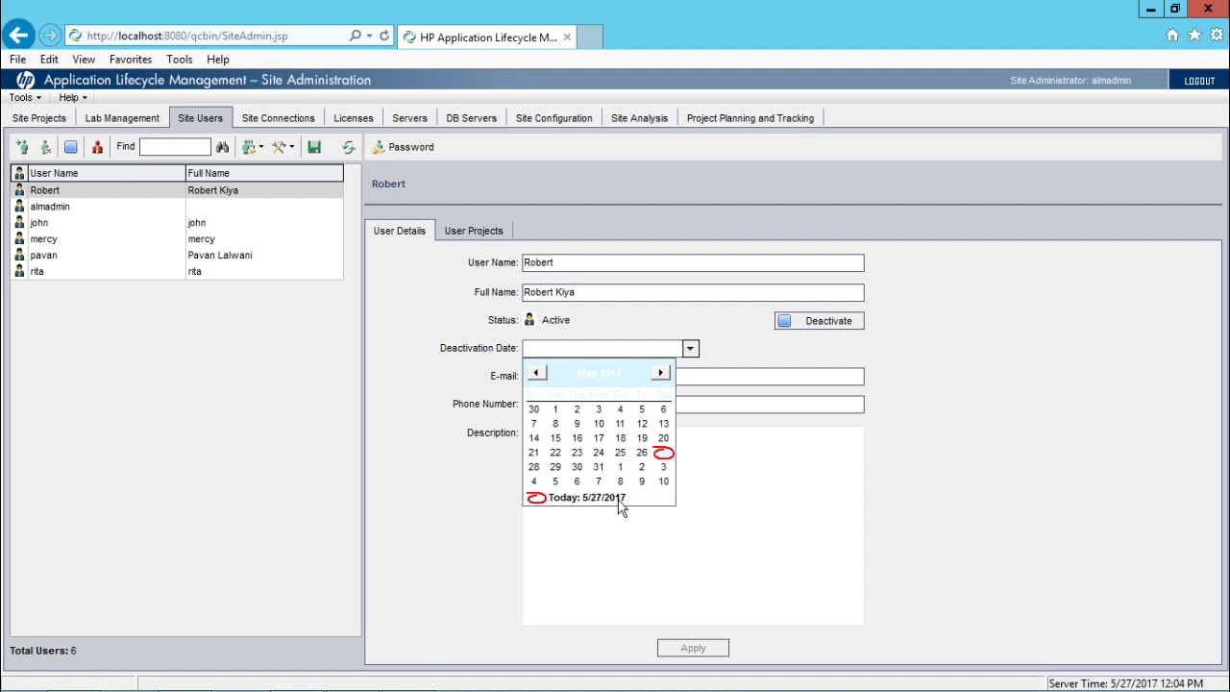
Task: Click into the Find text field
Action: (175, 146)
